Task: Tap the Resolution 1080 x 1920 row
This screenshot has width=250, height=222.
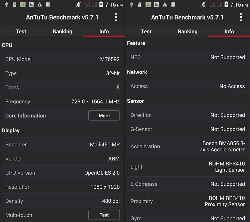Action: point(62,187)
